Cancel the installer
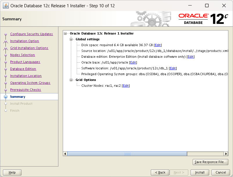Screen dimensions: 233x177 (221, 173)
